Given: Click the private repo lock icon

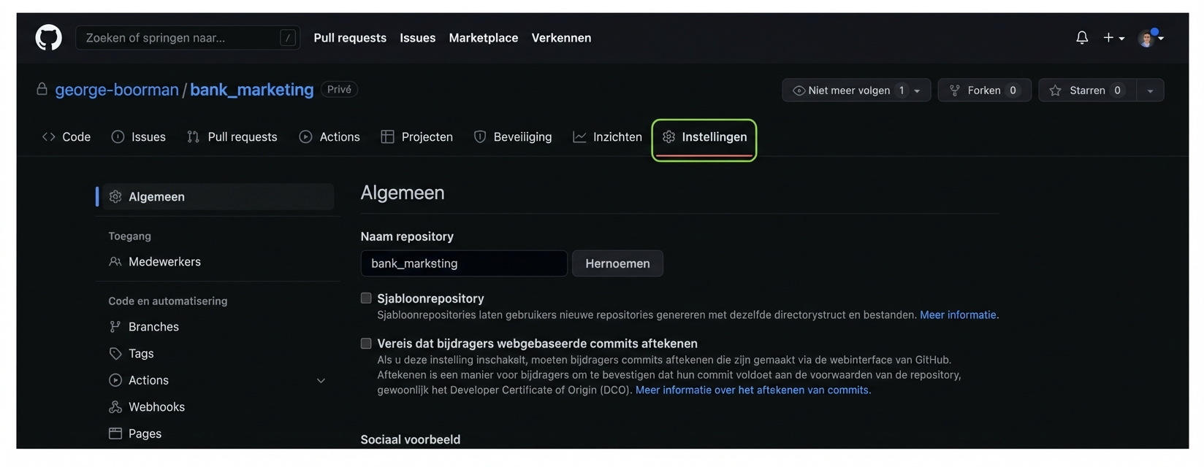Looking at the screenshot, I should [x=42, y=88].
